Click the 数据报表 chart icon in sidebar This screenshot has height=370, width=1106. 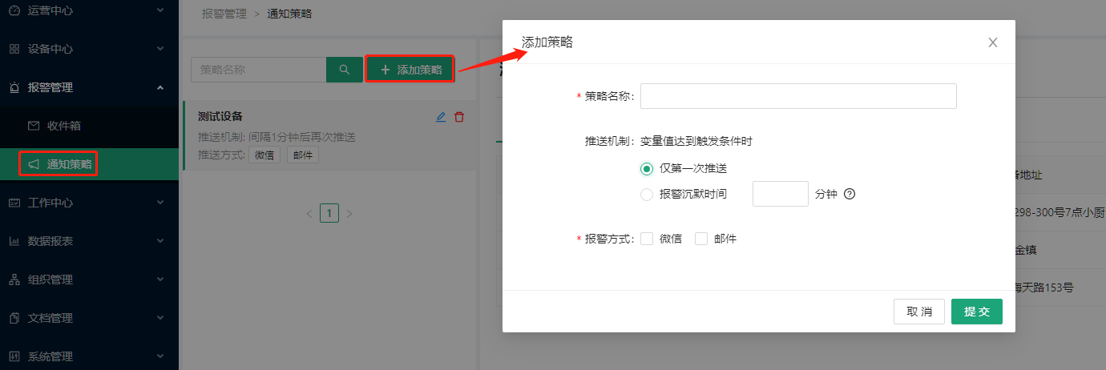click(x=14, y=241)
